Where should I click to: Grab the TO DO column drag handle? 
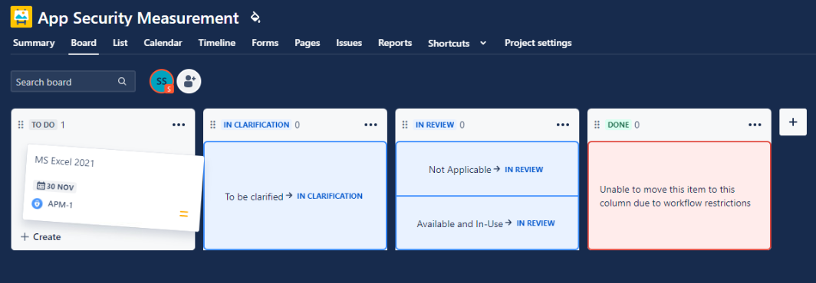[21, 125]
